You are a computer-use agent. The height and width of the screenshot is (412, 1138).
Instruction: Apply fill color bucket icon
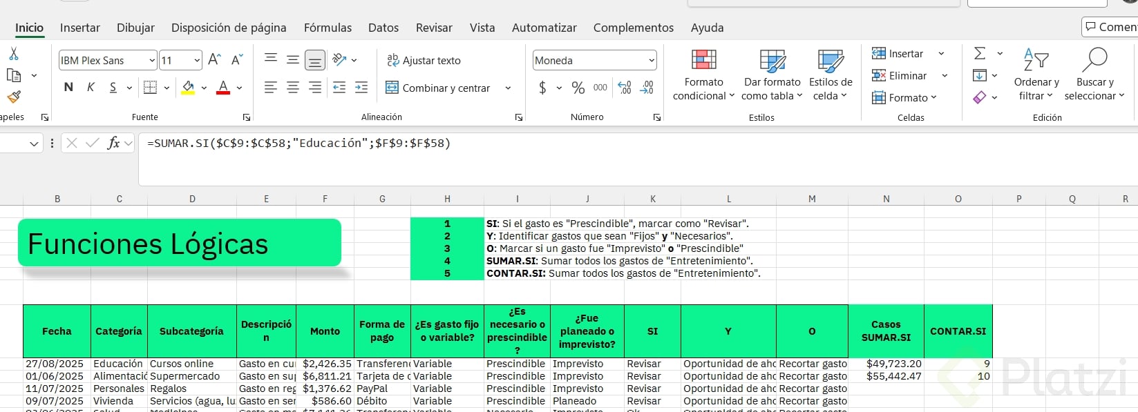pos(188,88)
